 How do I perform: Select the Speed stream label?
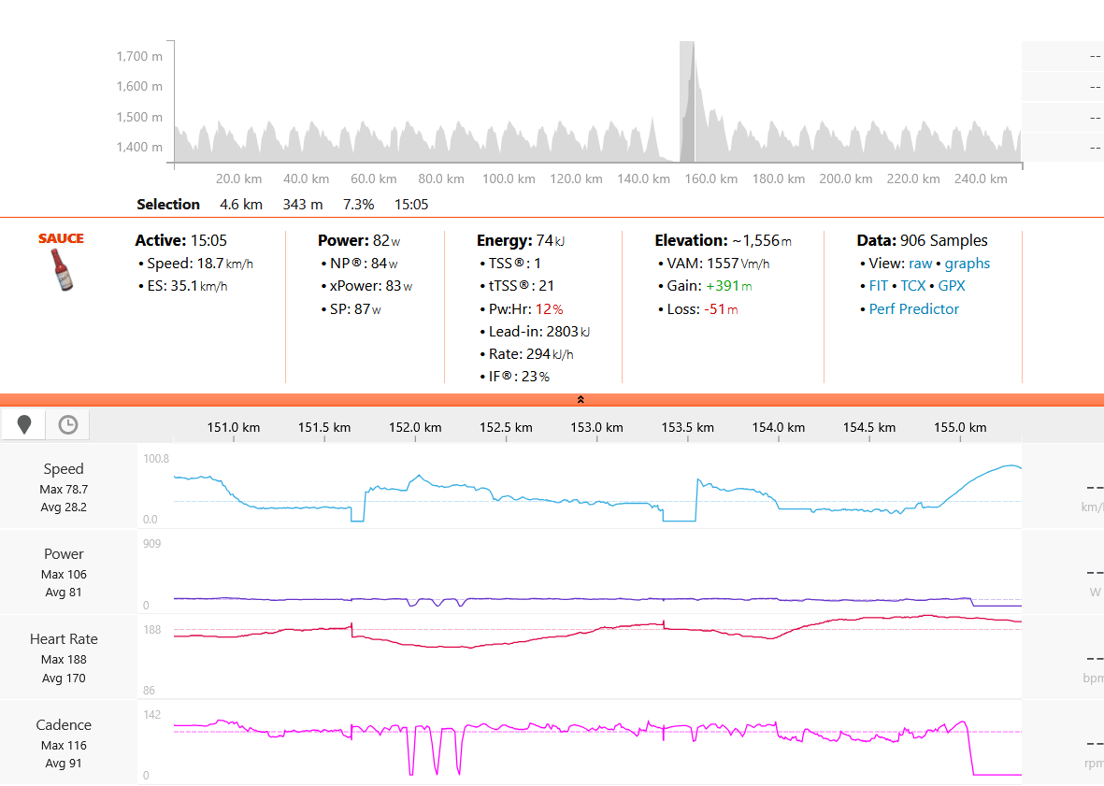tap(64, 469)
